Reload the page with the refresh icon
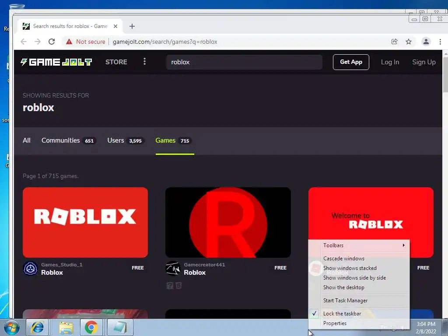Screen dimensions: 448x336 click(x=52, y=42)
